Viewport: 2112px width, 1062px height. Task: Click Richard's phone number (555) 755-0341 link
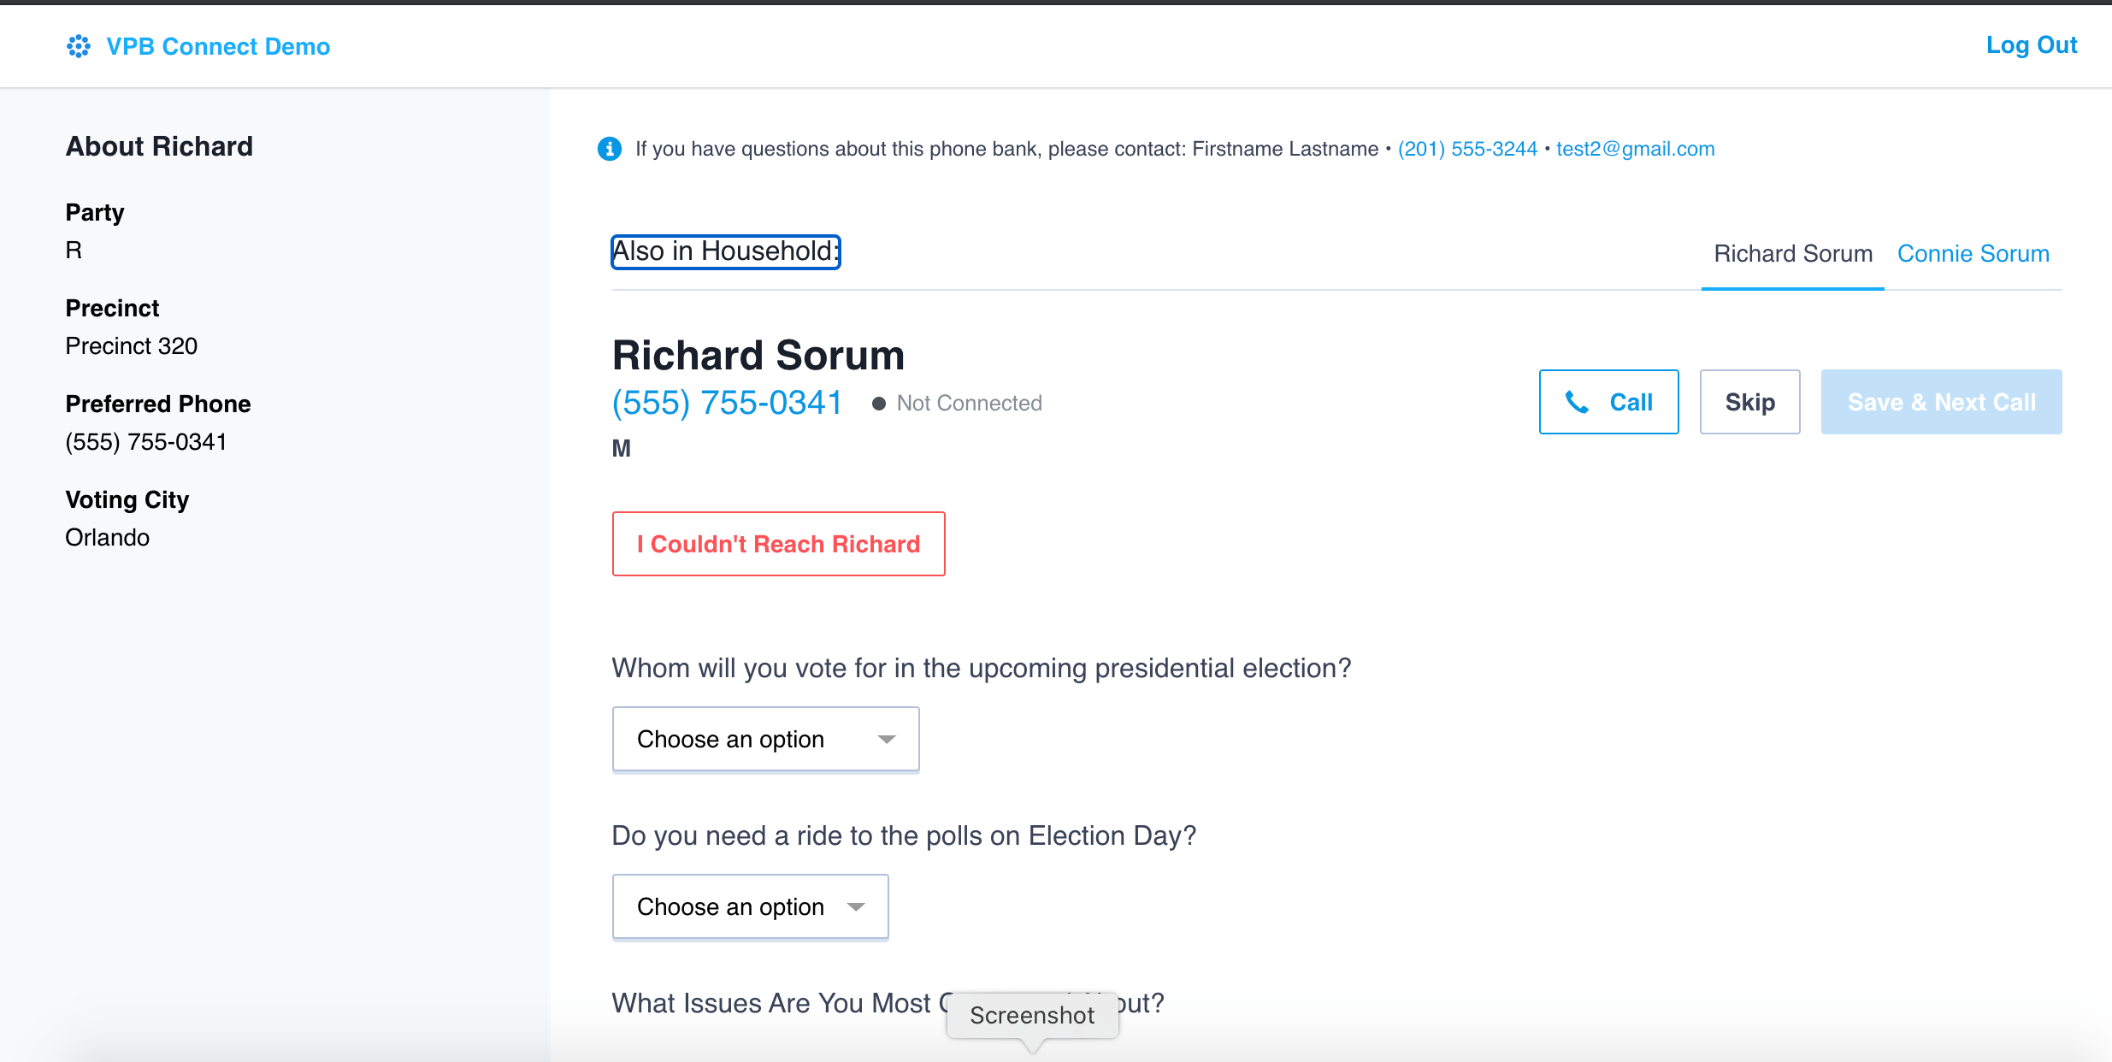(x=728, y=403)
